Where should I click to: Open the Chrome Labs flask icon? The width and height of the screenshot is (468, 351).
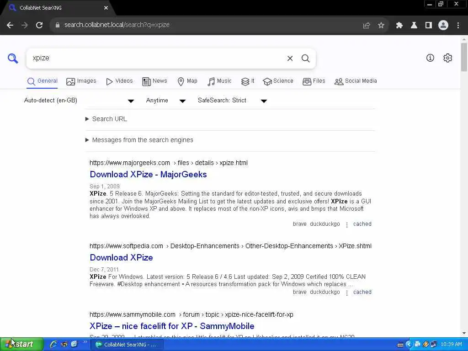coord(414,26)
